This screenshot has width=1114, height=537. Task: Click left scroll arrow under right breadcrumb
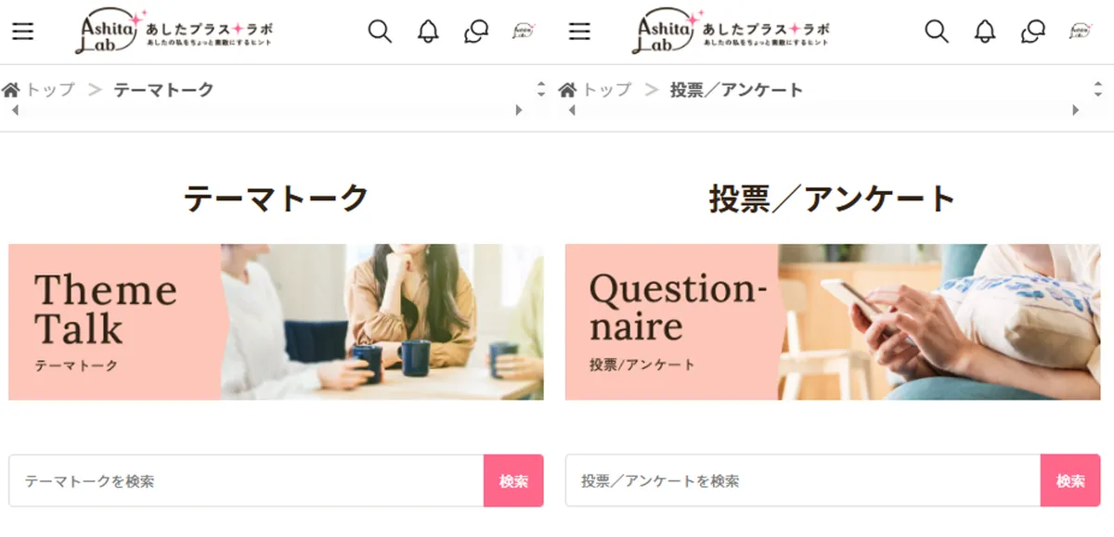571,110
